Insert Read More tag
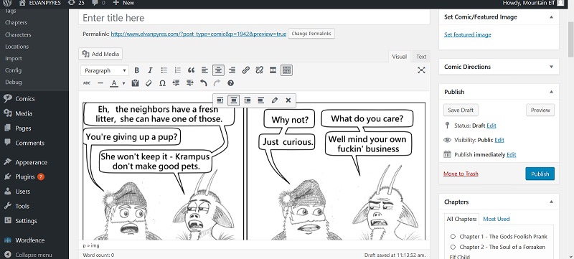 click(273, 70)
